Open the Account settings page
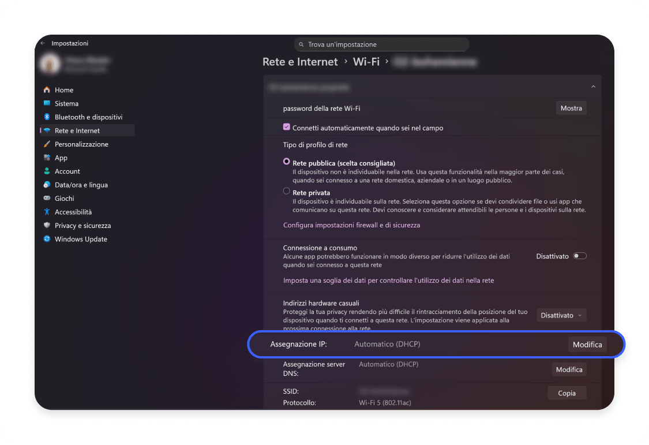The height and width of the screenshot is (445, 649). pos(67,171)
